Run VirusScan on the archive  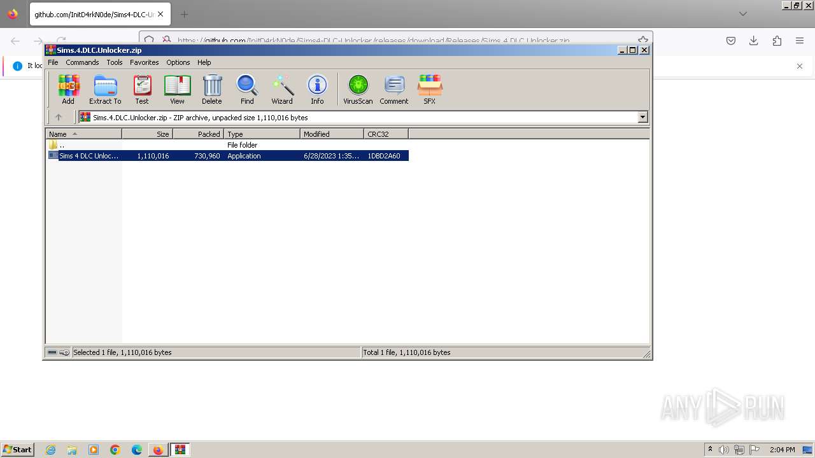[x=358, y=89]
